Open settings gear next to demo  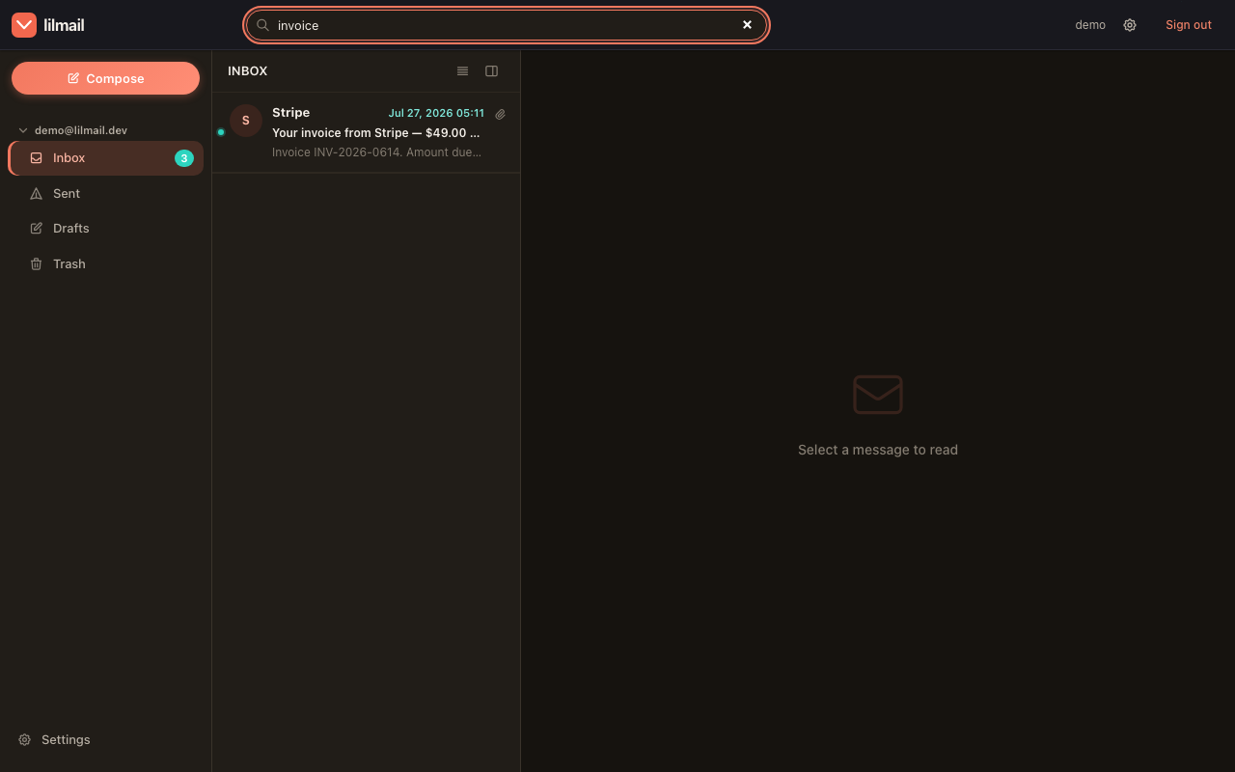tap(1130, 25)
